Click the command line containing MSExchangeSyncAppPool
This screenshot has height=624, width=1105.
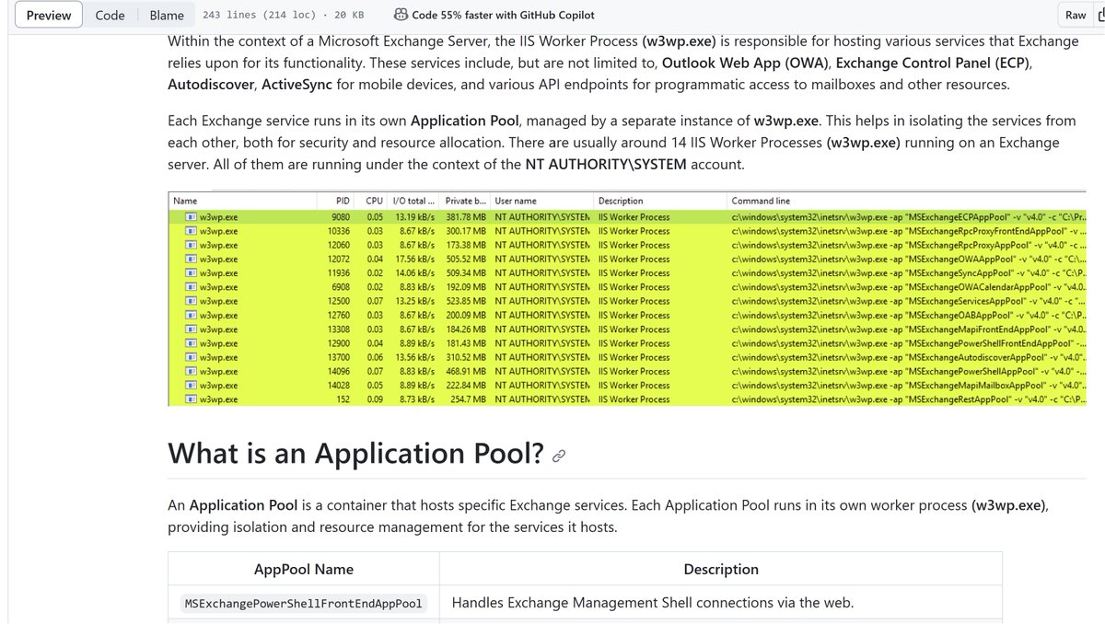[x=909, y=273]
